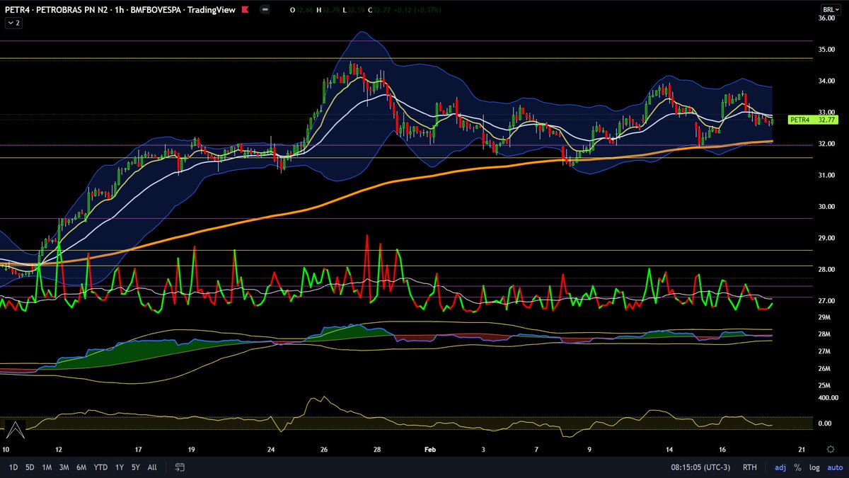Toggle log scale mode
Image resolution: width=849 pixels, height=478 pixels.
(x=813, y=467)
